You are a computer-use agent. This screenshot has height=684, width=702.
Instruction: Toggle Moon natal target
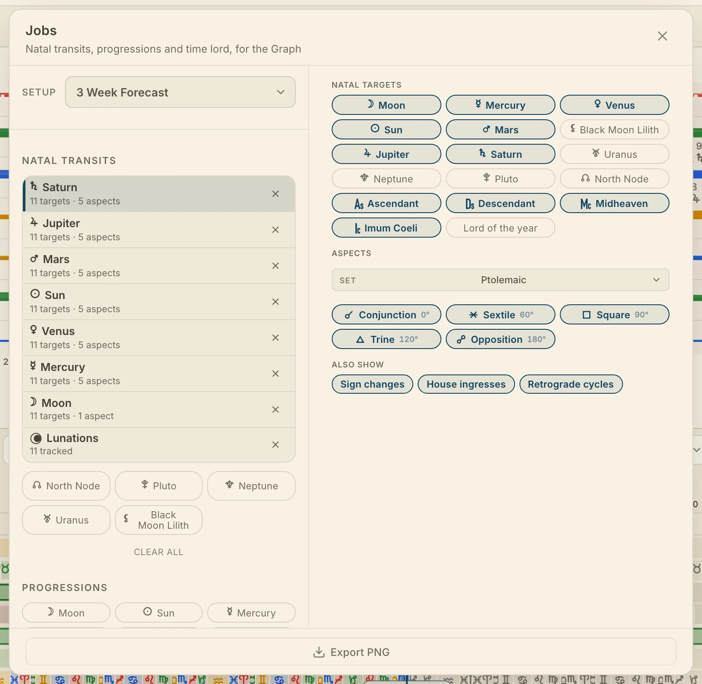pos(387,105)
